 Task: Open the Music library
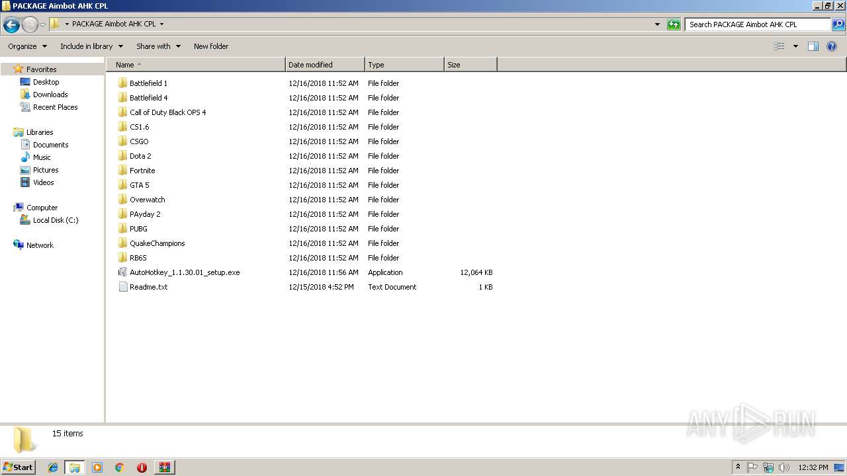tap(42, 157)
